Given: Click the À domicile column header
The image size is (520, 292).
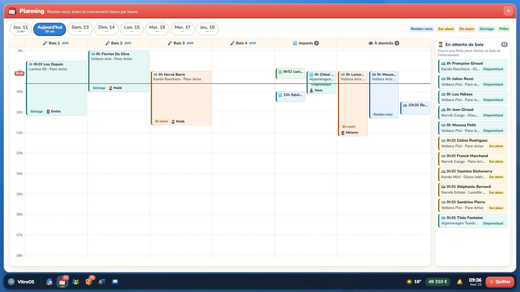Looking at the screenshot, I should click(384, 43).
